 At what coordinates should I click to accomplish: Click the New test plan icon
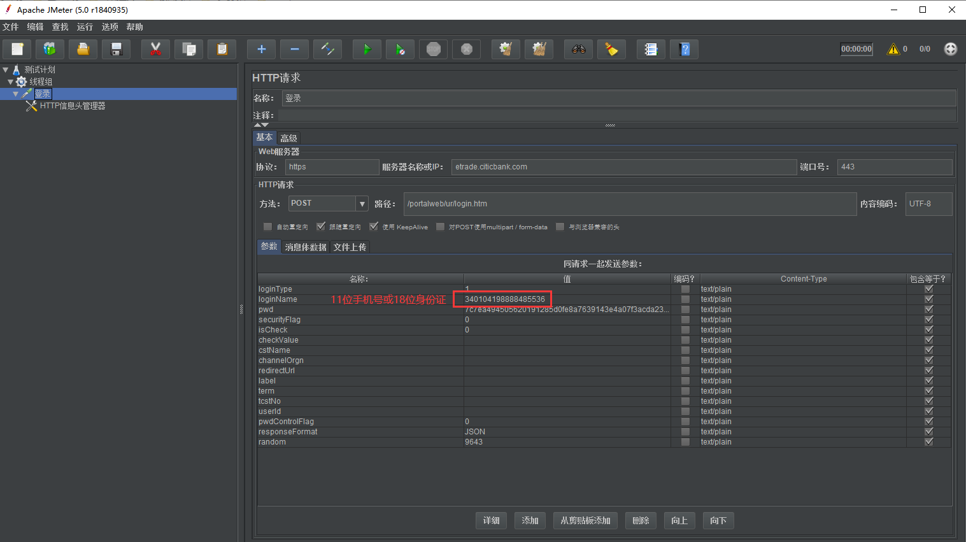click(17, 49)
